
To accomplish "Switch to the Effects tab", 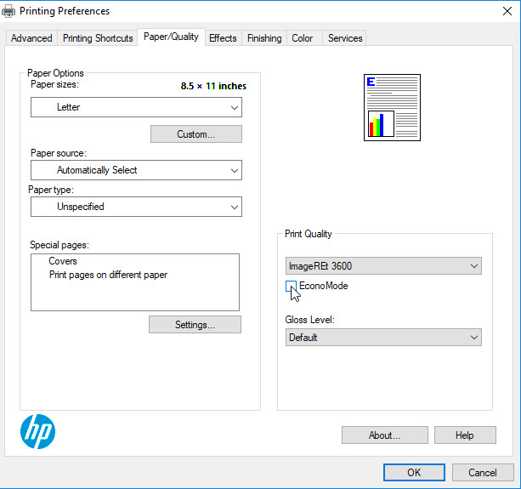I will pyautogui.click(x=223, y=38).
